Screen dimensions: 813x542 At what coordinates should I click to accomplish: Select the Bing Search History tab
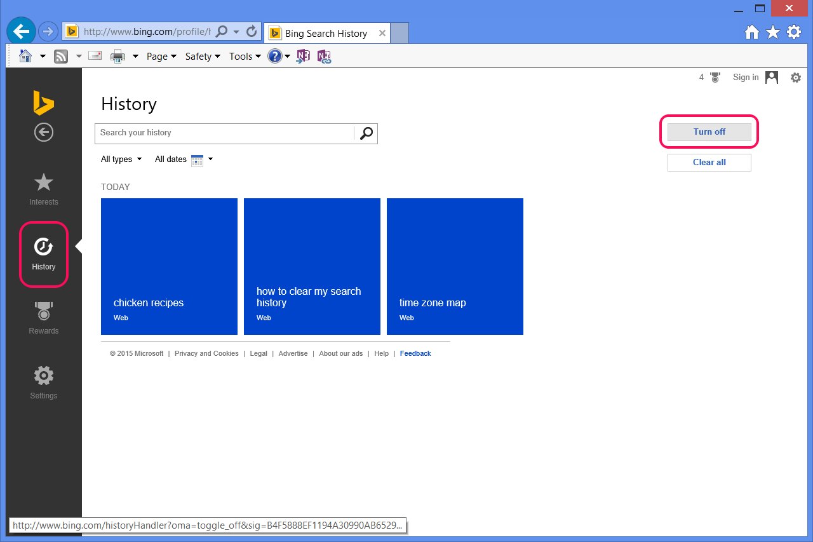click(326, 34)
